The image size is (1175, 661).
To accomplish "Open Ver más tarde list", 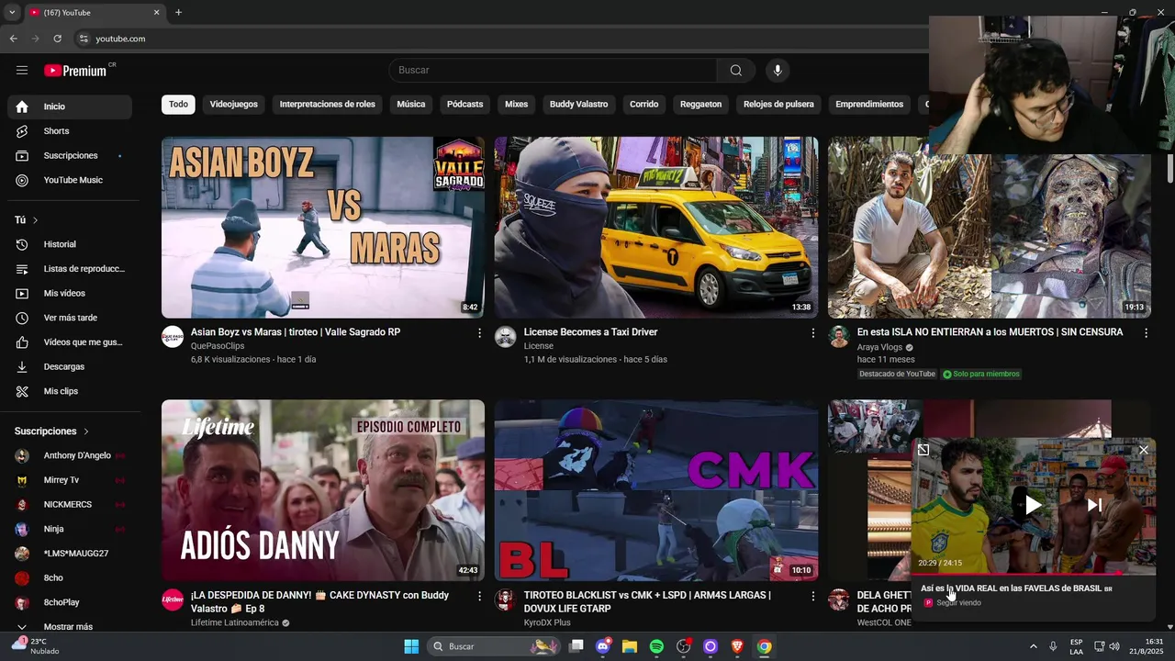I will coord(70,318).
